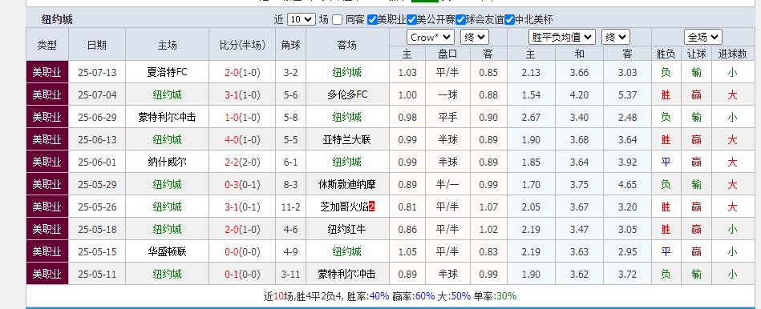Open the 终 dropdown beside 胜平负均值

(616, 38)
